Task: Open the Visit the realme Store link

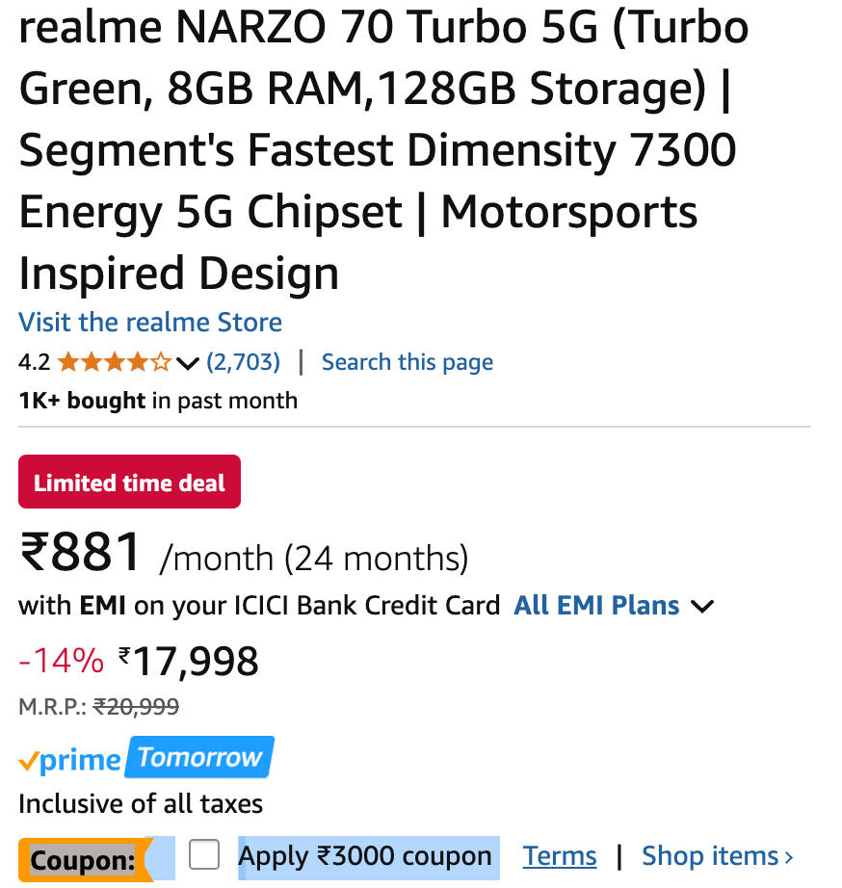Action: (150, 322)
